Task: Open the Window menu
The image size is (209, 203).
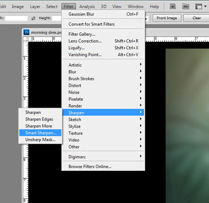Action: click(x=136, y=6)
